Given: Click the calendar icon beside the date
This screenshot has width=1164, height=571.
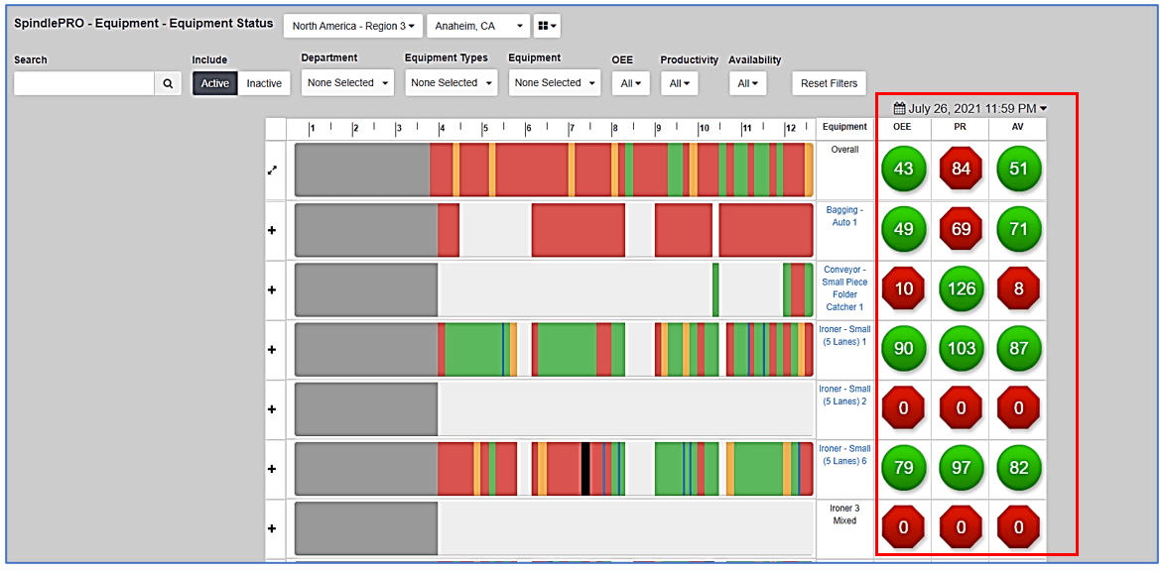Looking at the screenshot, I should [900, 106].
